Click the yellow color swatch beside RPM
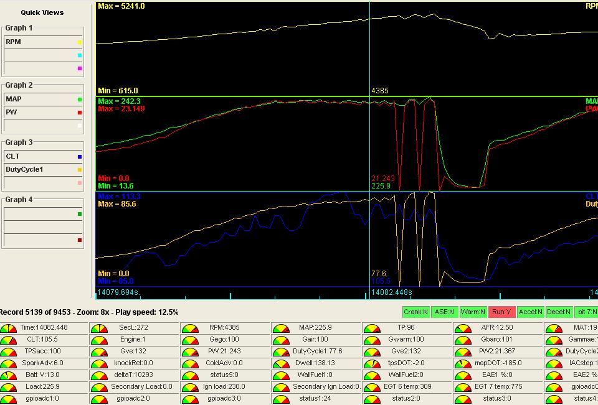Screen dimensions: 598x405 [80, 42]
